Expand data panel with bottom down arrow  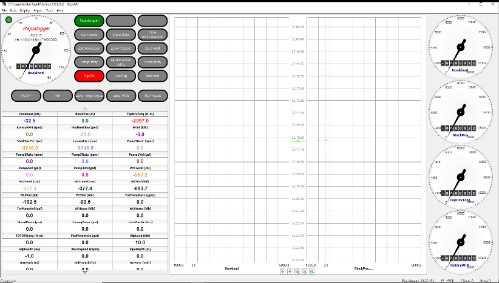pyautogui.click(x=85, y=272)
